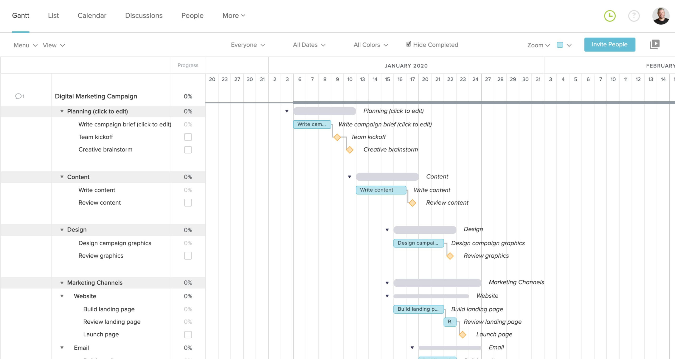Open the Menu dropdown
Viewport: 675px width, 359px height.
click(x=24, y=45)
